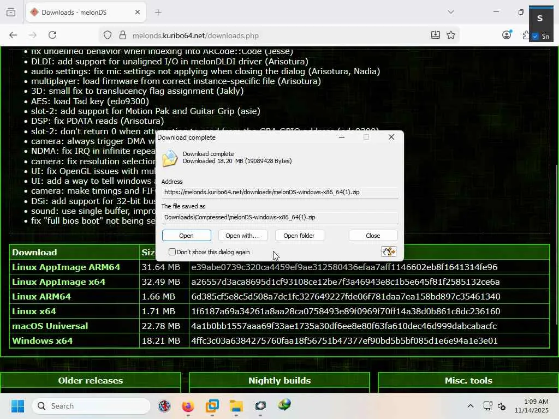The height and width of the screenshot is (419, 559).
Task: Click the file saved as path field
Action: coord(280,217)
